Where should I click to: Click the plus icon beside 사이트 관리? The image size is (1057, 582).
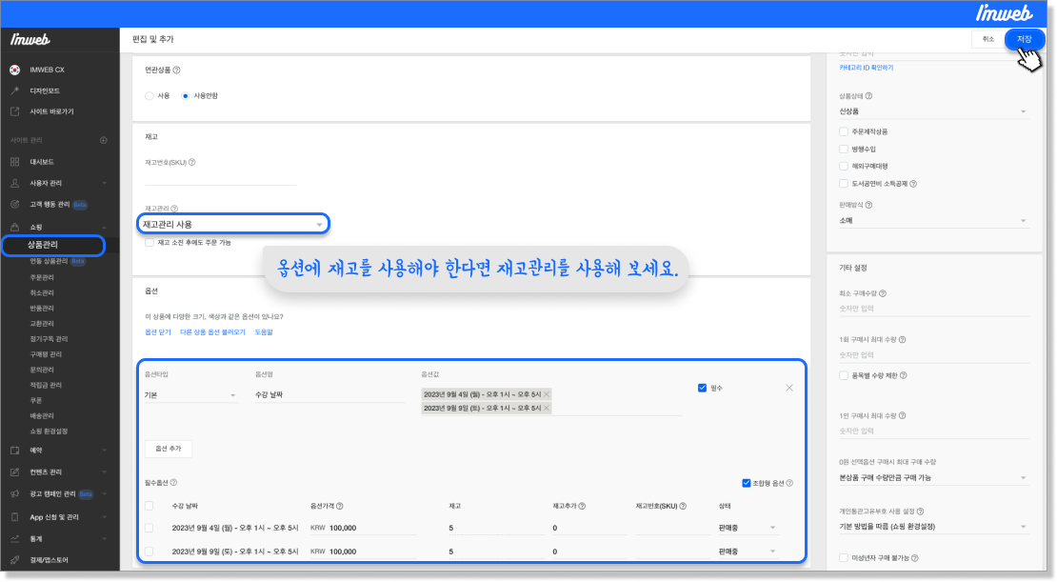104,140
